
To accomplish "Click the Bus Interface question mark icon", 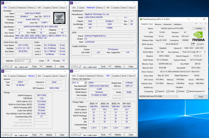I will click(x=205, y=52).
